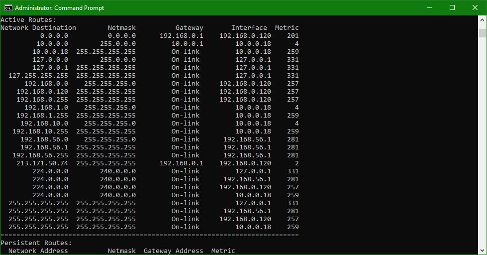
Task: Select metric value 201 in the first route
Action: click(x=293, y=36)
